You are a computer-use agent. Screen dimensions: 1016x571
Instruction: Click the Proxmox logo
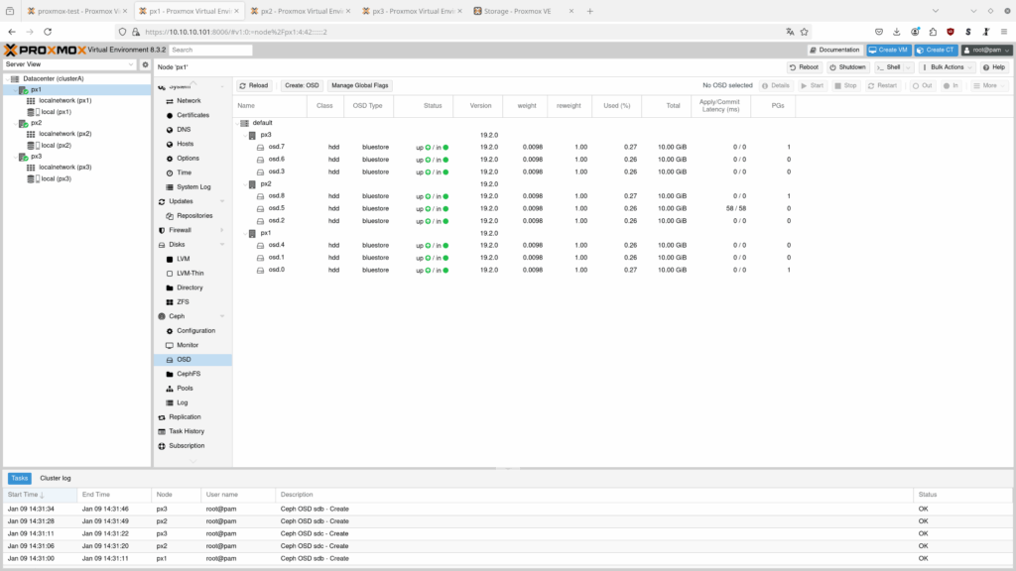(45, 50)
